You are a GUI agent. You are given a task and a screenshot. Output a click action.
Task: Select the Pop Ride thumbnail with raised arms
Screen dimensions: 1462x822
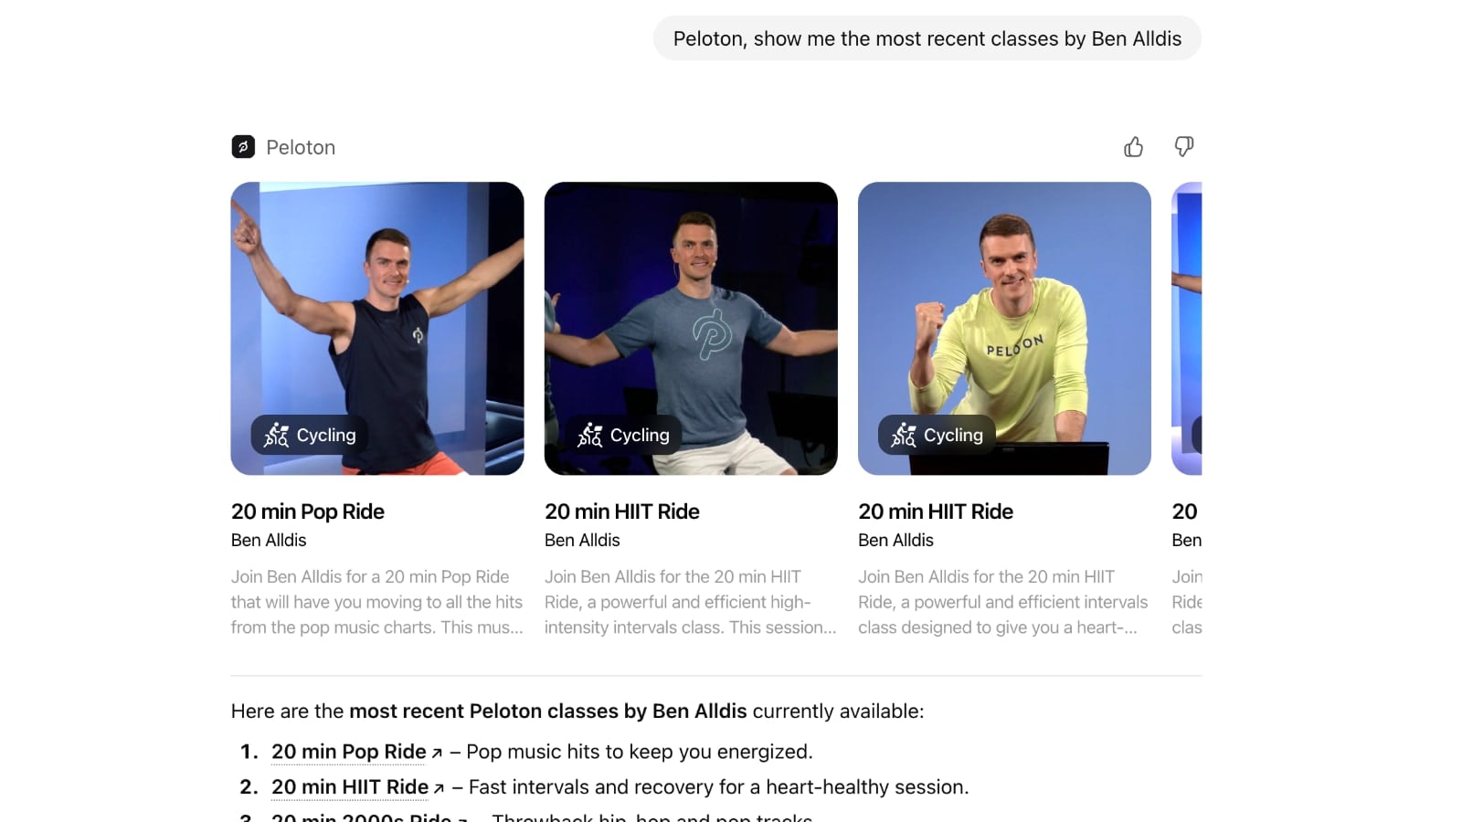tap(377, 329)
